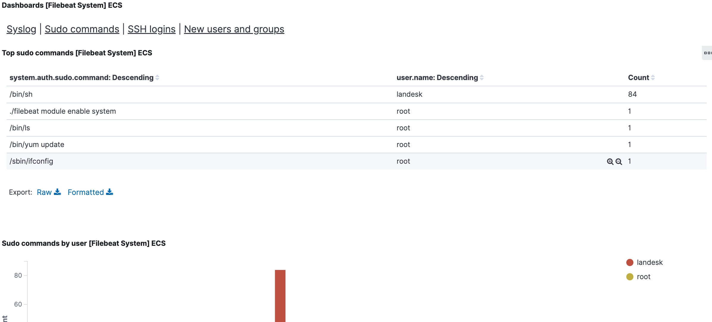
Task: Click the count value 84
Action: tap(632, 94)
